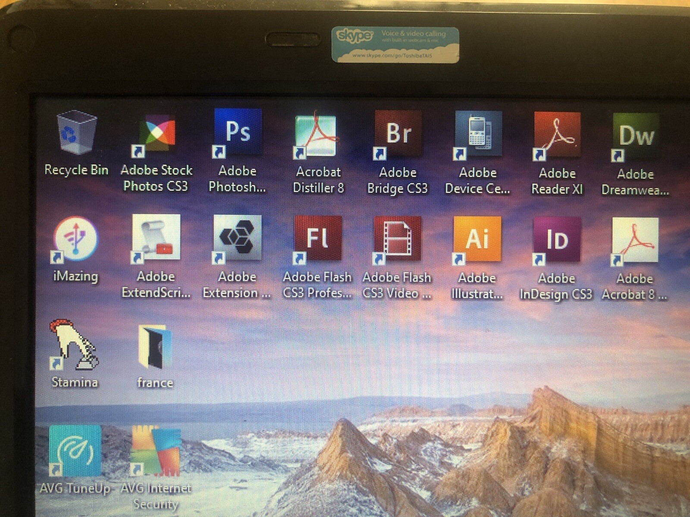
Task: Click the Adobe Illustrator Ai icon
Action: click(477, 241)
